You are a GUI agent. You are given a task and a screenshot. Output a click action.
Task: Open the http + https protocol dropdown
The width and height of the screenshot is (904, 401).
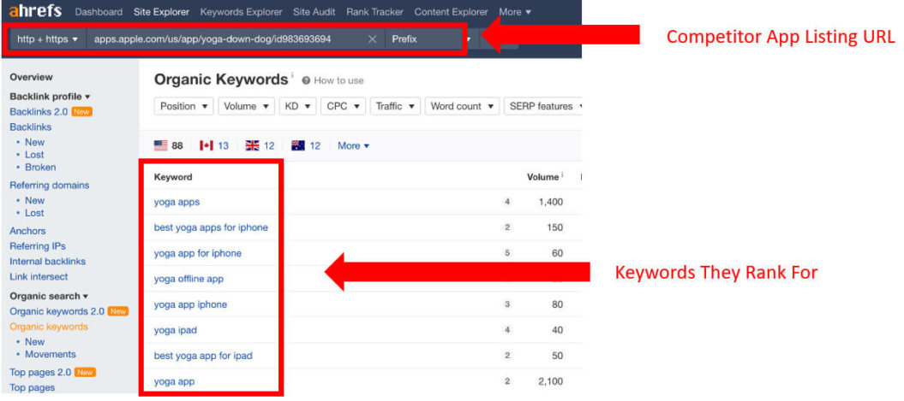tap(48, 39)
